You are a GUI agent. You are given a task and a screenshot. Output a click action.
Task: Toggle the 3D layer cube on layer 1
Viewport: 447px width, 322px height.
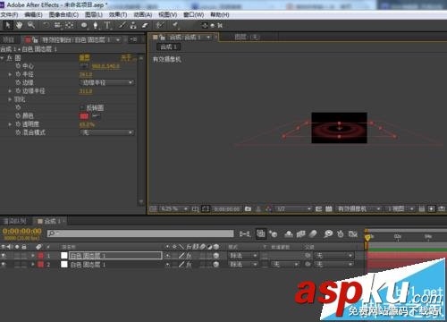pos(215,256)
